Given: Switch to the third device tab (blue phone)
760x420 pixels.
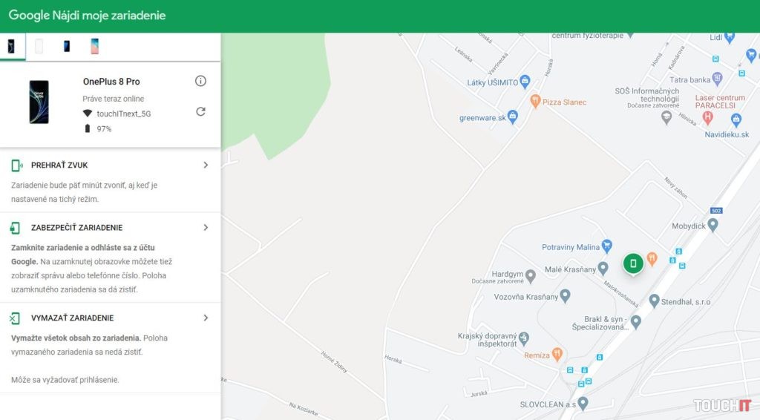Looking at the screenshot, I should [x=67, y=46].
